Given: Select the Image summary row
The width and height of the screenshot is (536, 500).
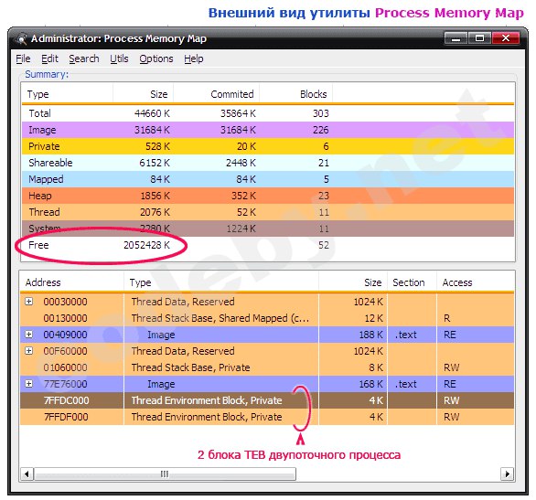Looking at the screenshot, I should click(x=268, y=130).
